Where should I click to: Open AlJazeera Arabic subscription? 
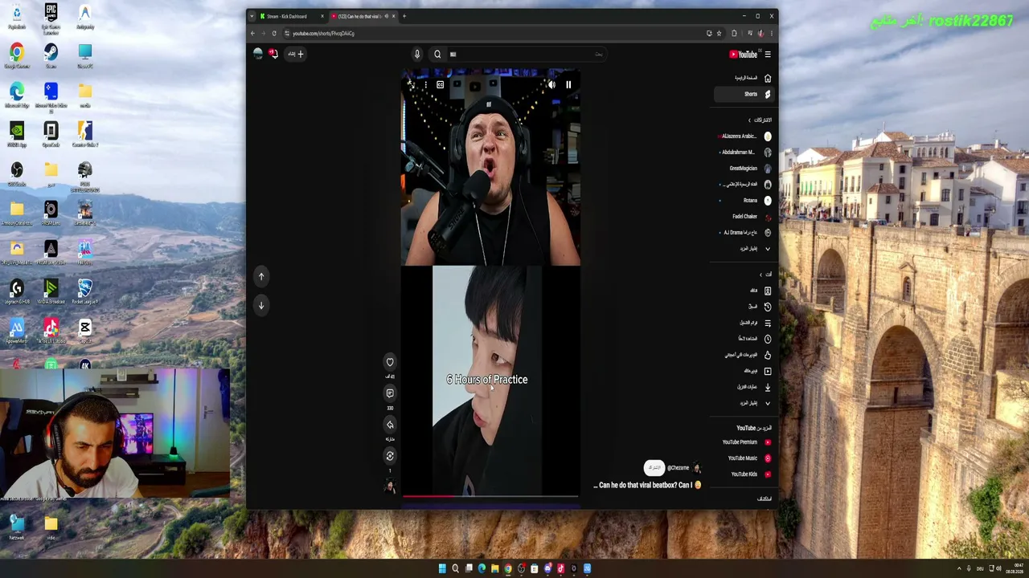pyautogui.click(x=744, y=136)
